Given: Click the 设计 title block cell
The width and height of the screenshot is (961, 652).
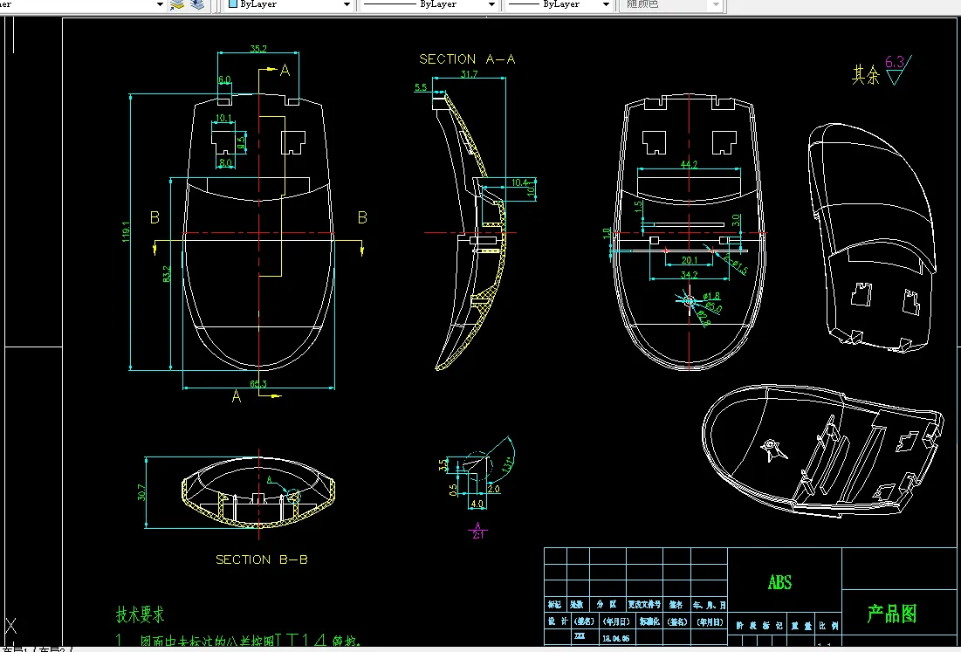Looking at the screenshot, I should click(x=558, y=621).
